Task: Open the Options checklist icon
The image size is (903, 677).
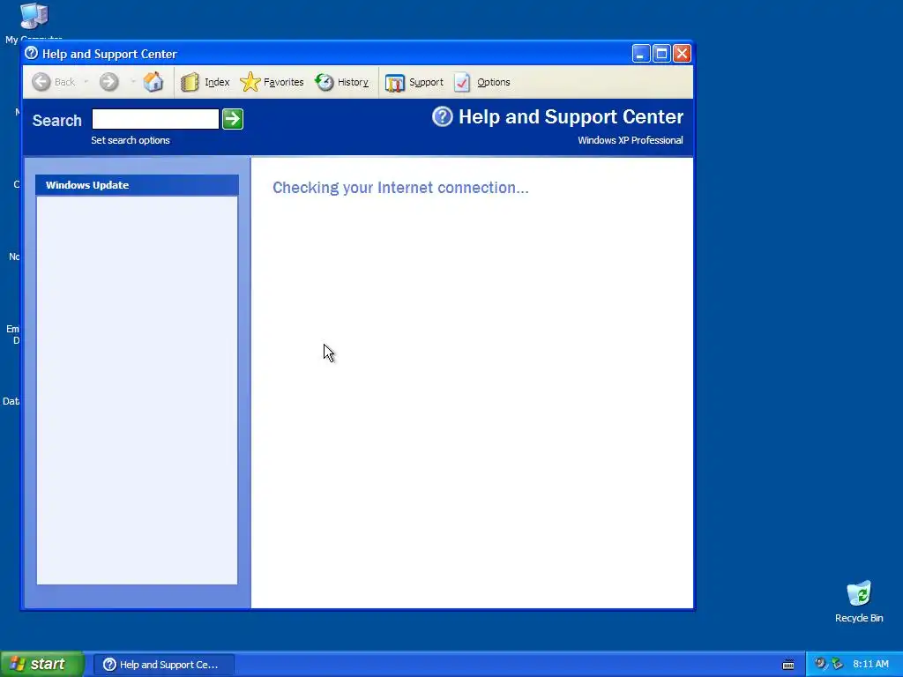Action: [x=462, y=82]
